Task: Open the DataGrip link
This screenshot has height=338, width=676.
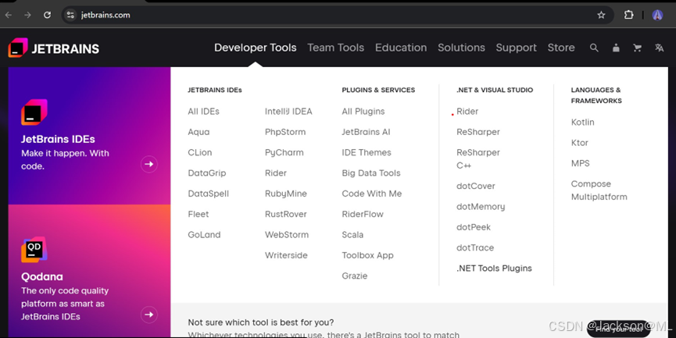Action: 207,173
